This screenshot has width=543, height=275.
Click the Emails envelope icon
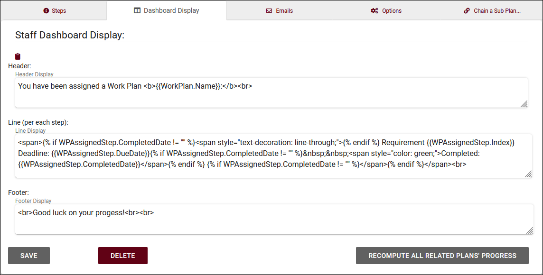tap(269, 11)
